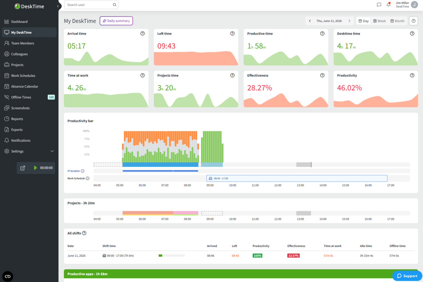Viewport: 423px width, 282px height.
Task: Go to previous day arrow
Action: click(x=310, y=21)
